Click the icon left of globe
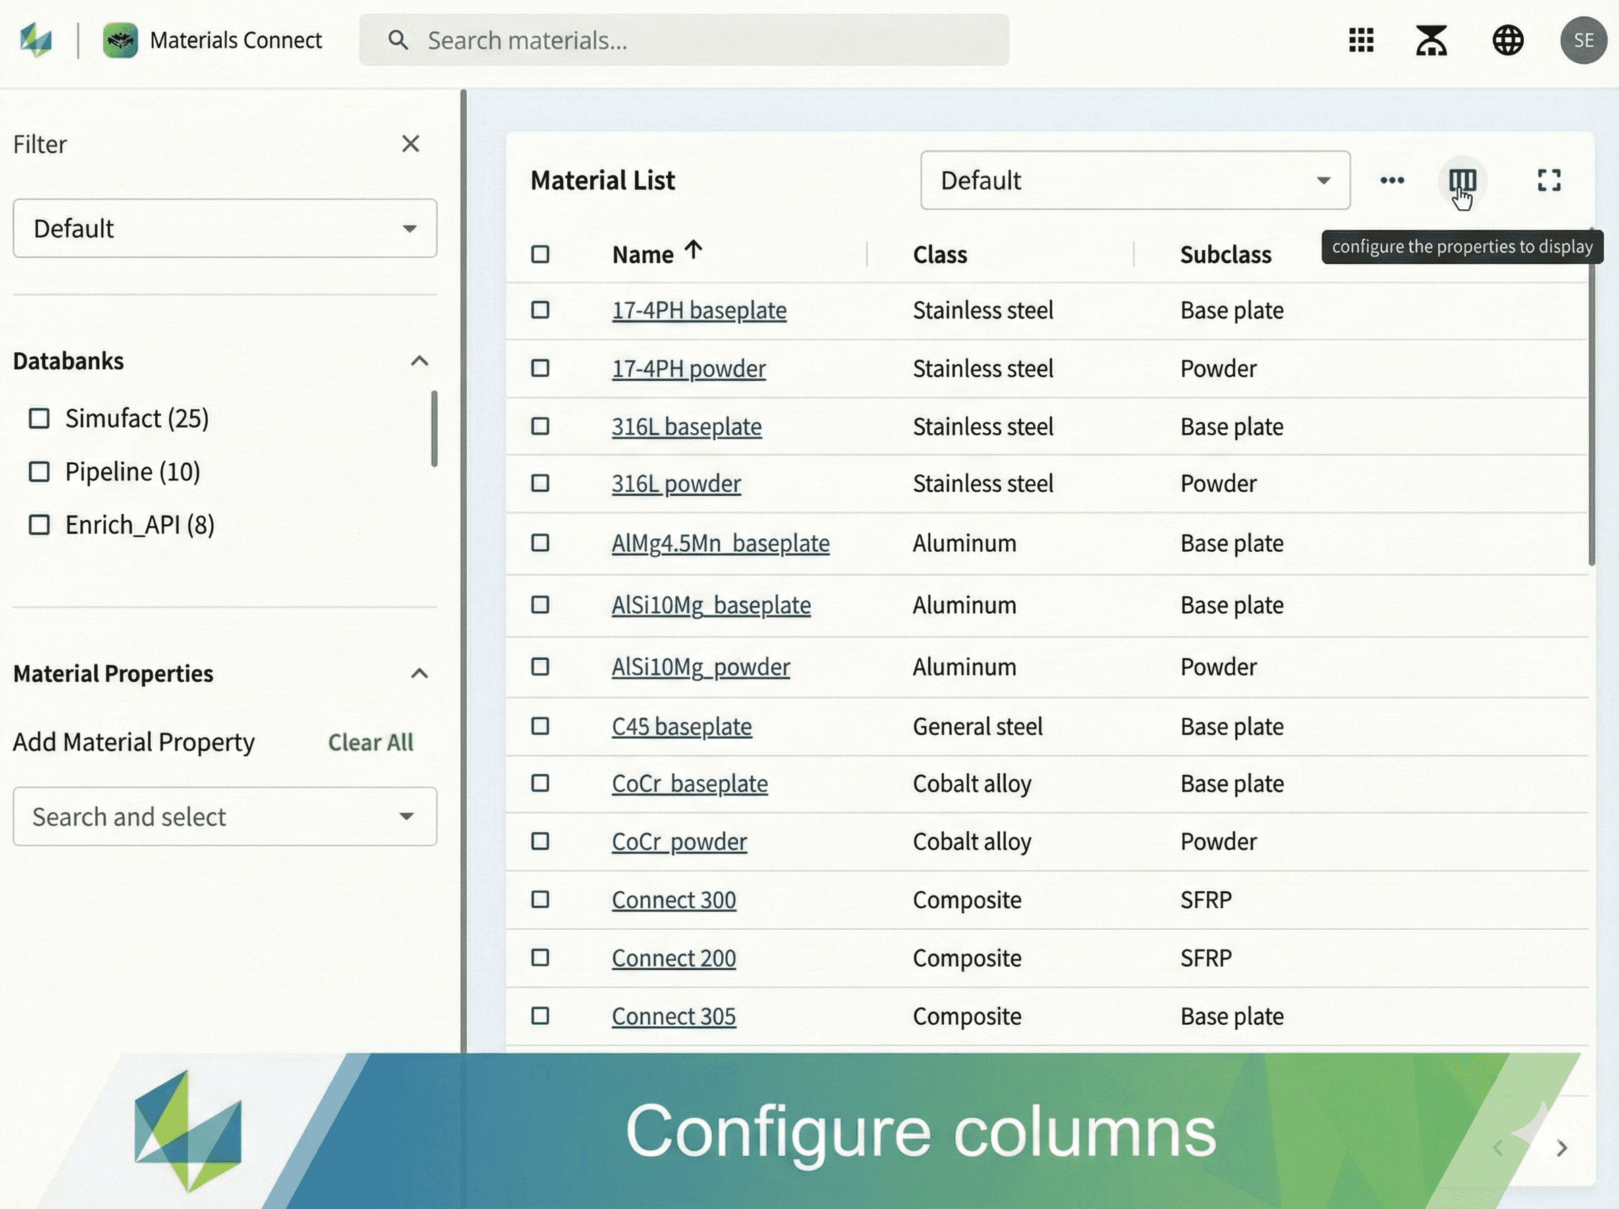Screen dimensions: 1619x1209 1431,40
